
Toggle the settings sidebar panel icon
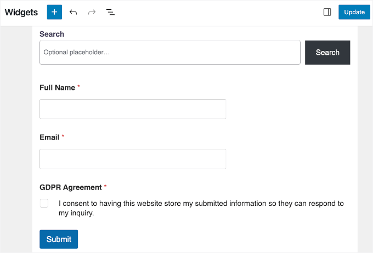(327, 12)
